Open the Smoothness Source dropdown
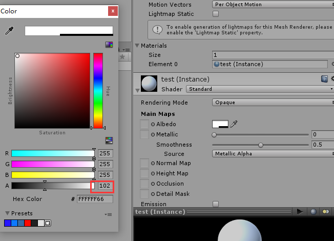The height and width of the screenshot is (241, 334). pyautogui.click(x=273, y=153)
